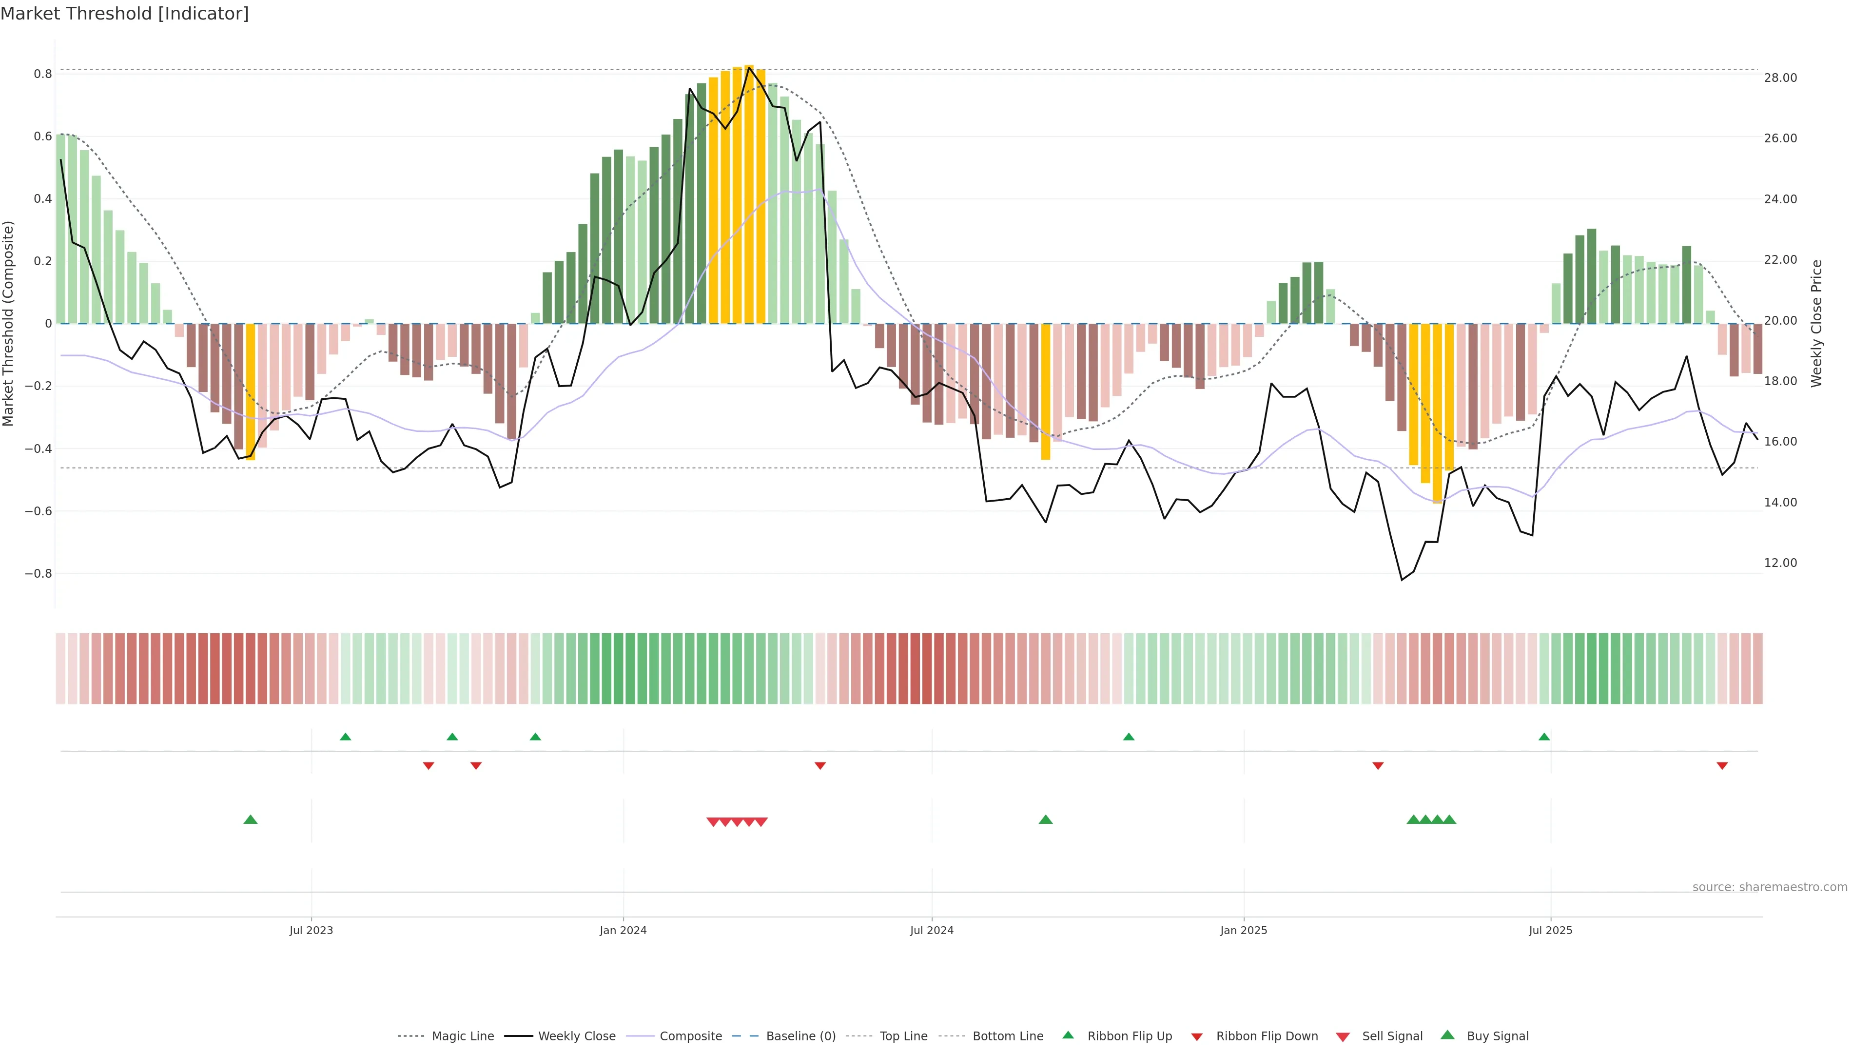Toggle the Weekly Close series in legend
Image resolution: width=1872 pixels, height=1053 pixels.
pyautogui.click(x=576, y=1036)
